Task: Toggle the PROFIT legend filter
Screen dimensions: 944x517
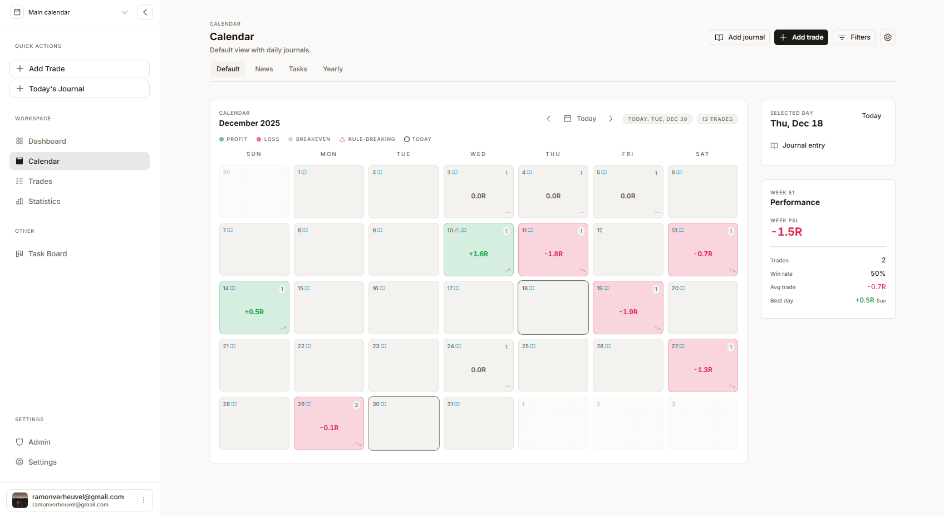Action: pyautogui.click(x=233, y=139)
